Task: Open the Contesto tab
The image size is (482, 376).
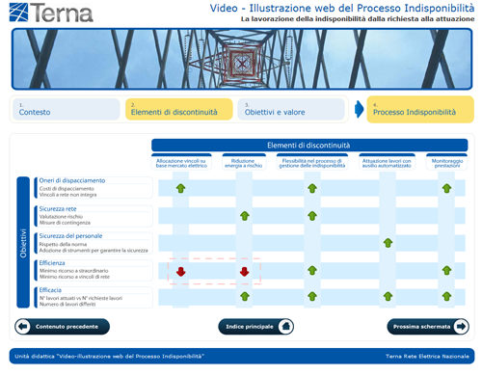Action: click(67, 109)
